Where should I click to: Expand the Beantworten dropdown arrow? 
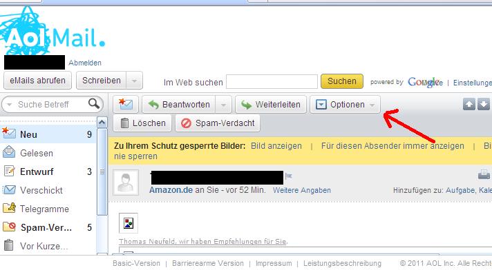coord(223,105)
